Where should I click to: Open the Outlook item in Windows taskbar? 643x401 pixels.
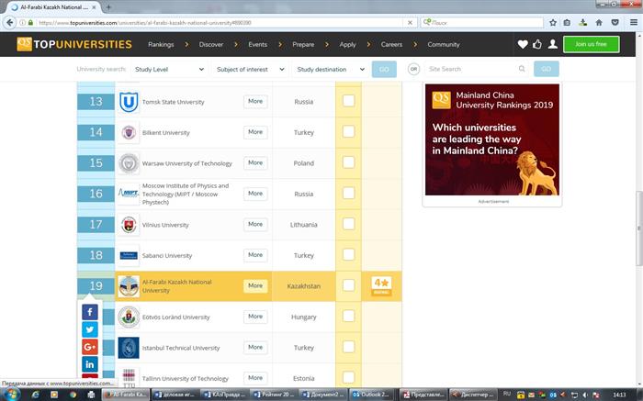373,395
